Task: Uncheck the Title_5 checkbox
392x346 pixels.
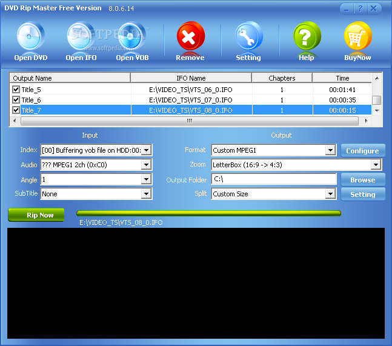Action: pos(16,89)
